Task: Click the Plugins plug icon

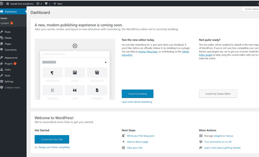Action: 2,63
